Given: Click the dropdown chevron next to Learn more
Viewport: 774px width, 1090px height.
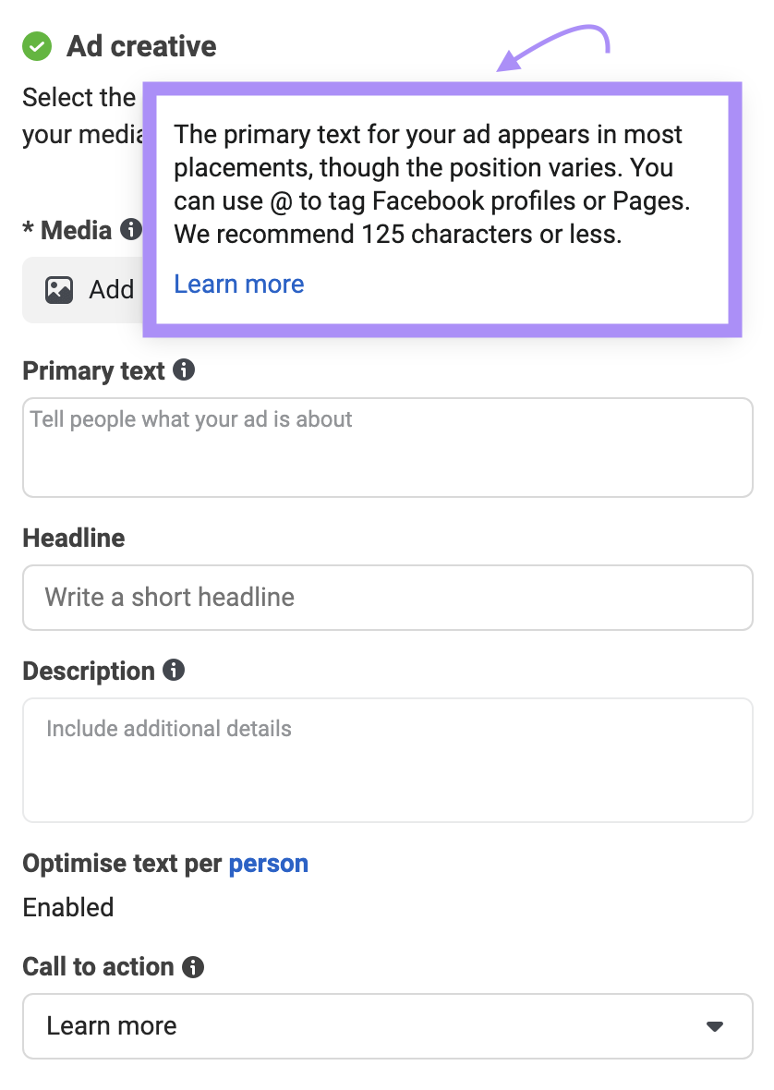Looking at the screenshot, I should pyautogui.click(x=713, y=1025).
